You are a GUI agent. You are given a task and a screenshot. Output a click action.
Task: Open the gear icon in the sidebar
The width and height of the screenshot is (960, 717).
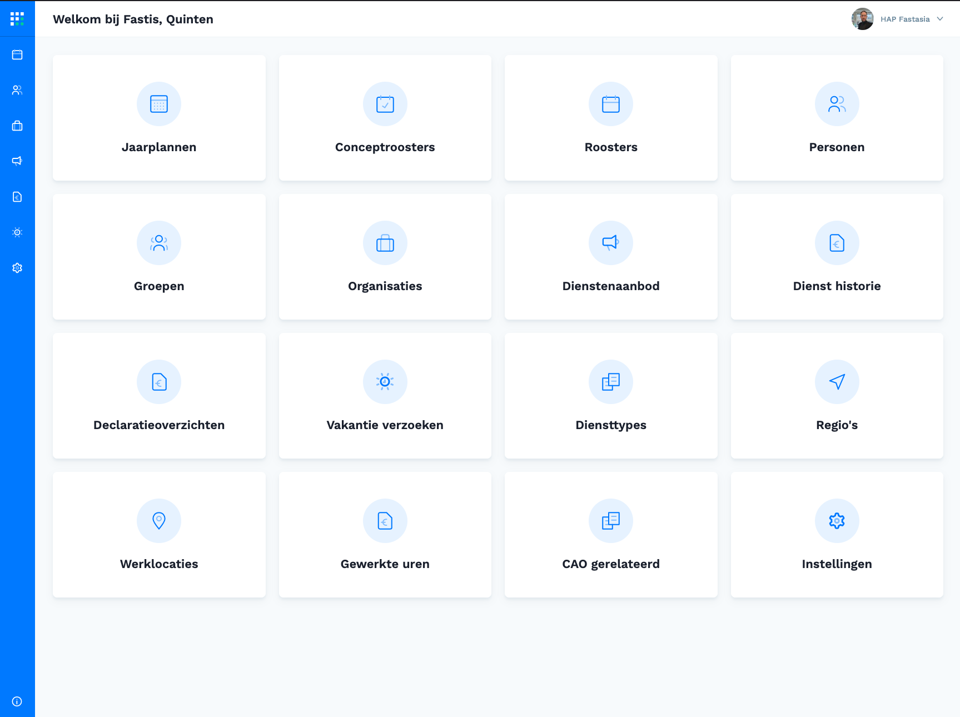(x=17, y=268)
